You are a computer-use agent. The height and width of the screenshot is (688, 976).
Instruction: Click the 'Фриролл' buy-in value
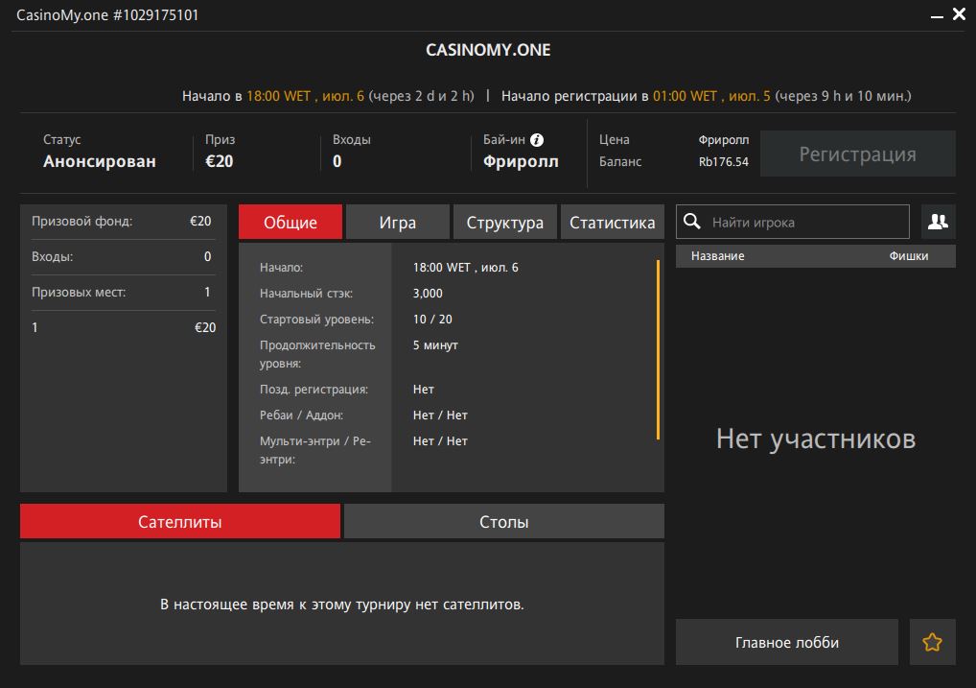521,161
